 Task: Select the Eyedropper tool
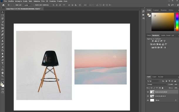pyautogui.click(x=3, y=31)
